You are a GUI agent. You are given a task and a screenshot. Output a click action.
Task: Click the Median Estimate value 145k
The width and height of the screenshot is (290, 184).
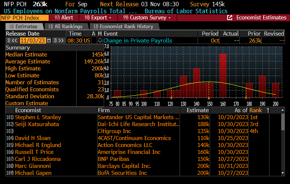tap(98, 55)
